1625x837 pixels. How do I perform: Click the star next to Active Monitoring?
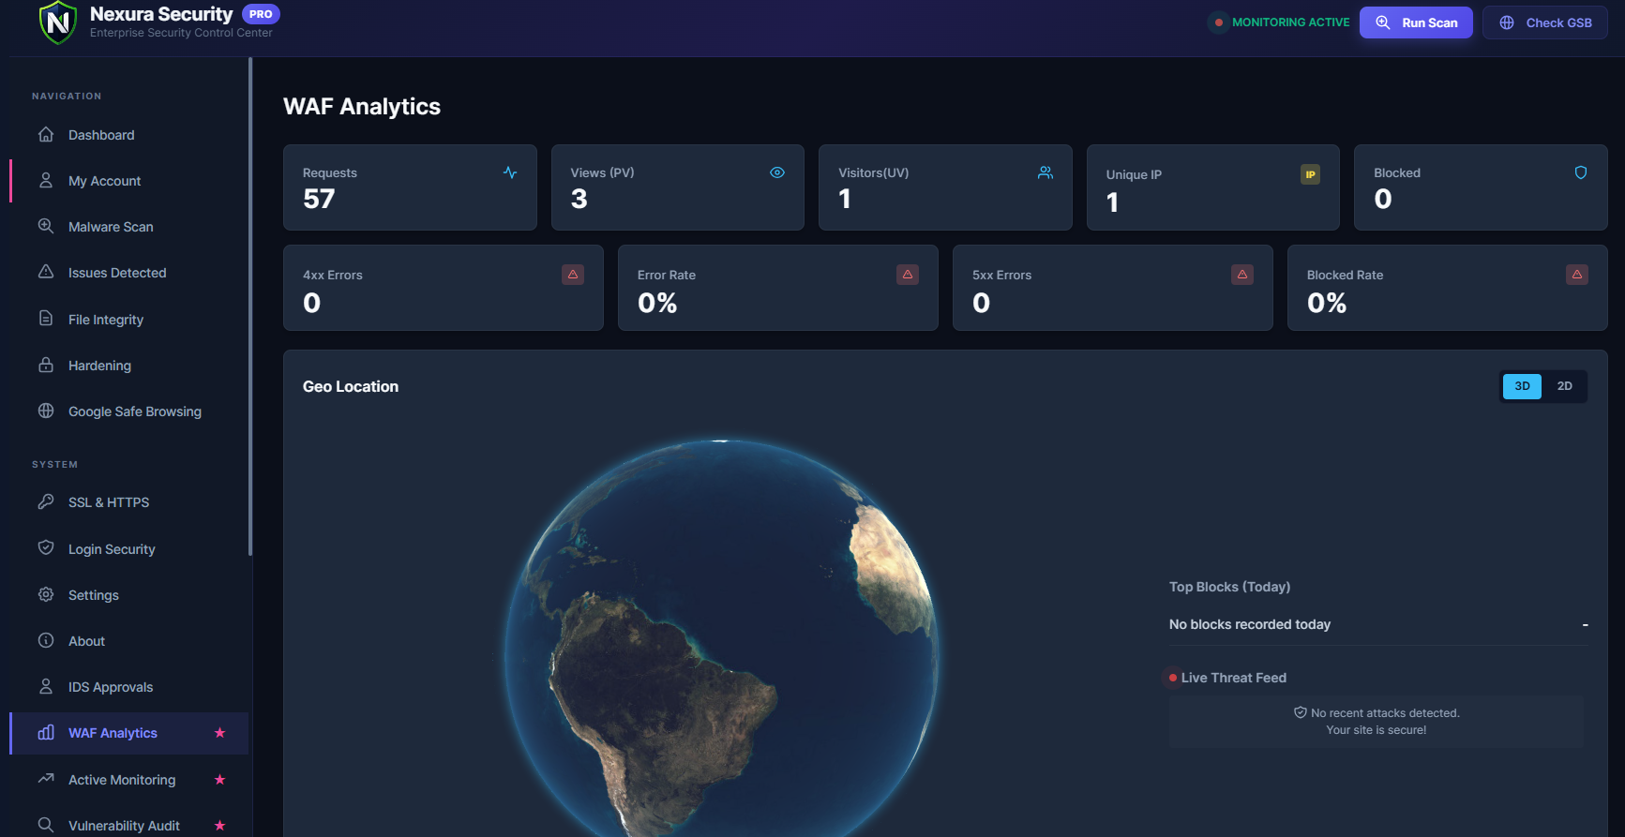(220, 780)
